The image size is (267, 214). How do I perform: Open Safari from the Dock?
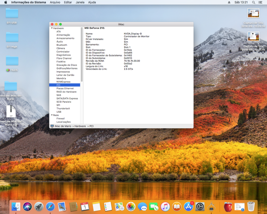point(50,207)
